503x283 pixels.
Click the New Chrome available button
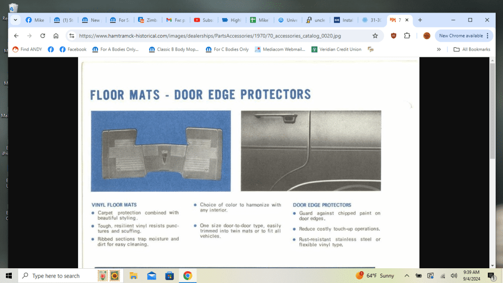pos(460,36)
